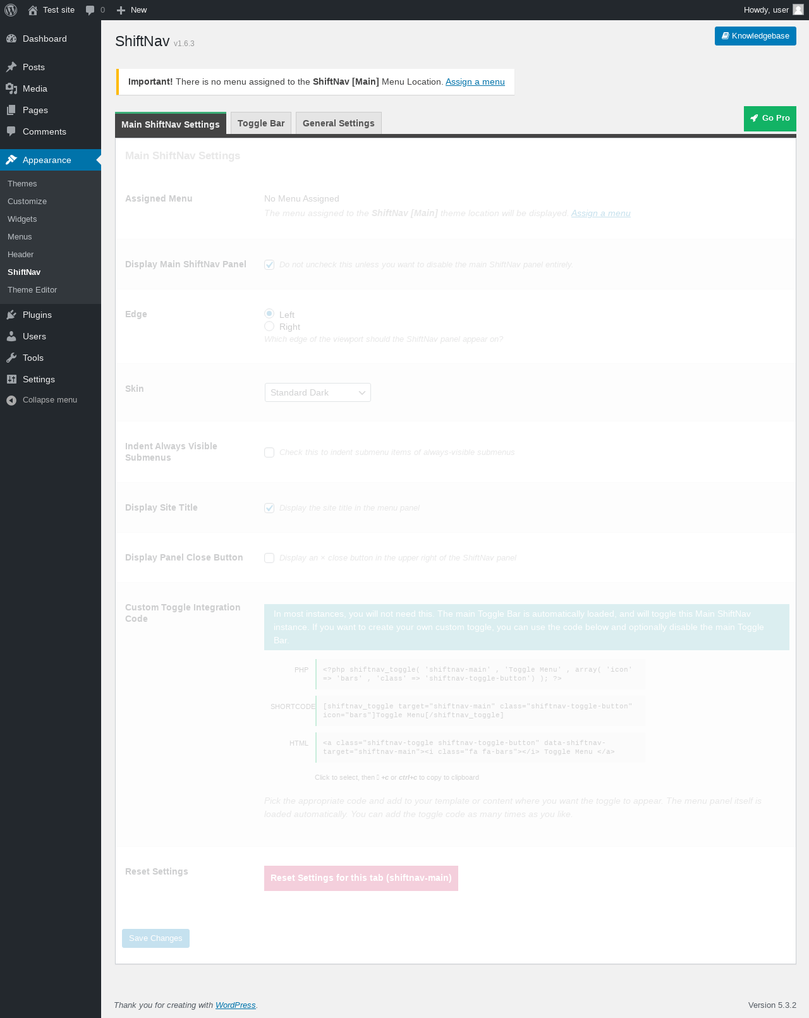This screenshot has height=1018, width=809.
Task: Click Save Changes button
Action: (155, 938)
